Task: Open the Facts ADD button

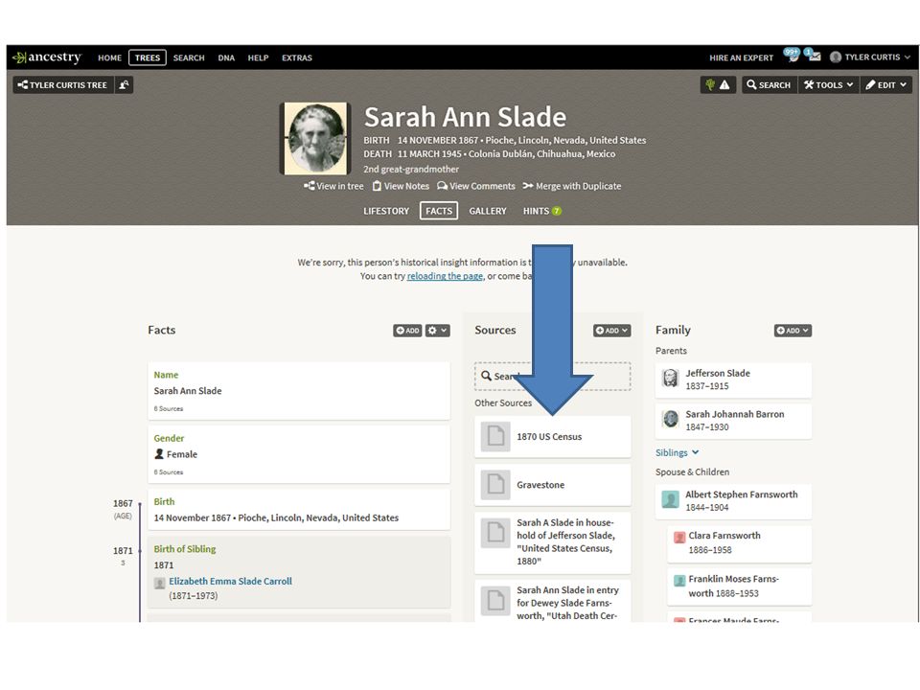Action: (407, 331)
